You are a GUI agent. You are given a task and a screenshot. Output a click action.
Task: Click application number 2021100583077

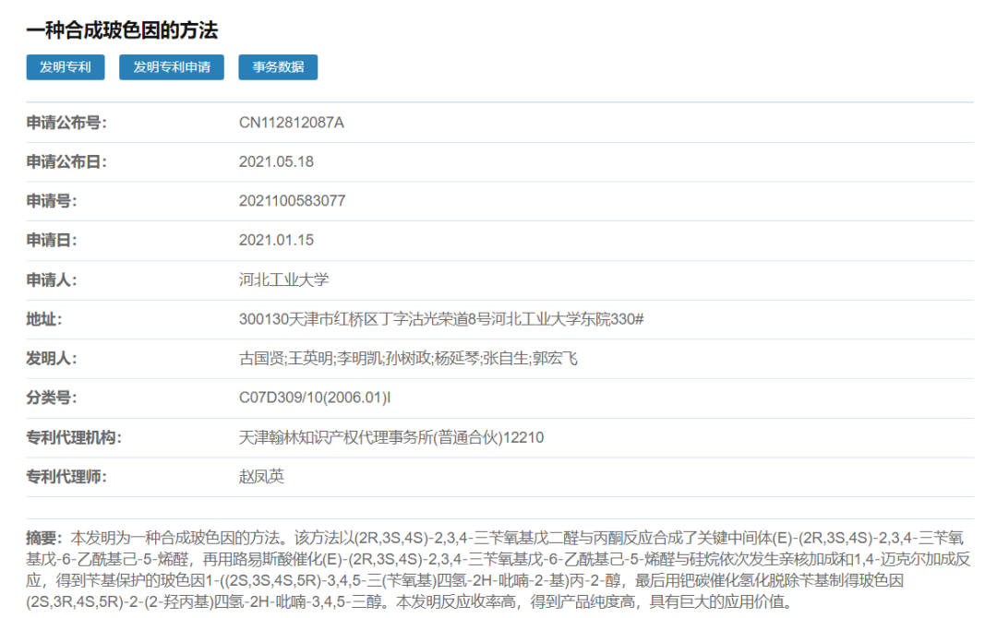point(292,201)
